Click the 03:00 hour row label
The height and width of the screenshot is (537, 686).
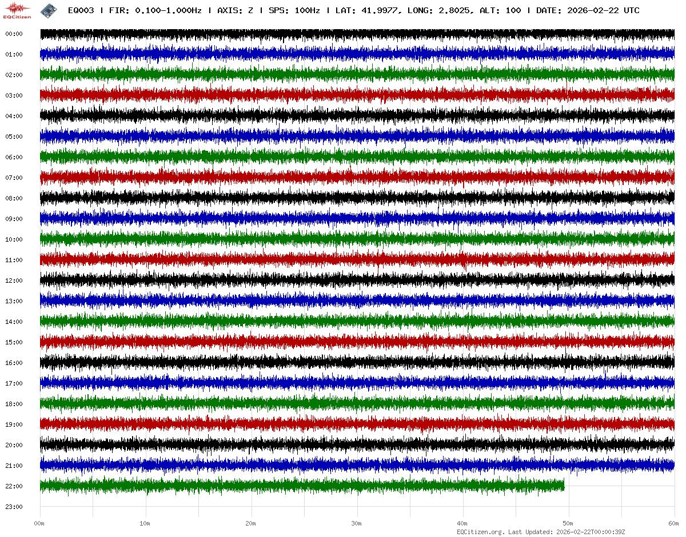click(x=14, y=95)
